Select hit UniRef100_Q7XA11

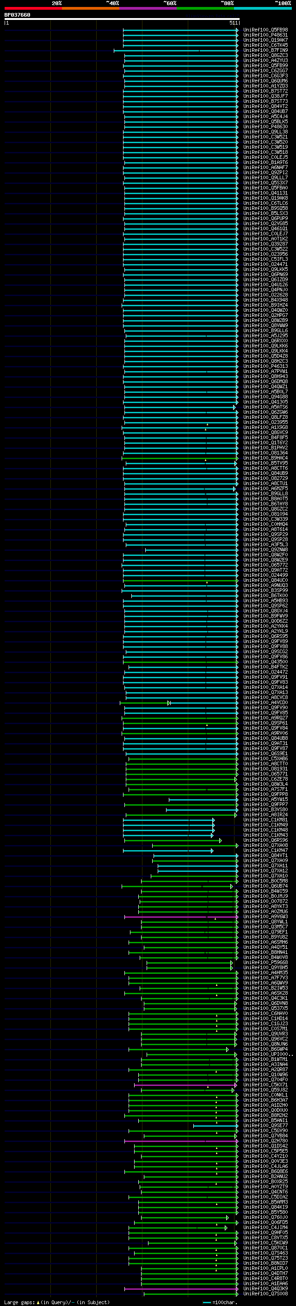coord(265,866)
